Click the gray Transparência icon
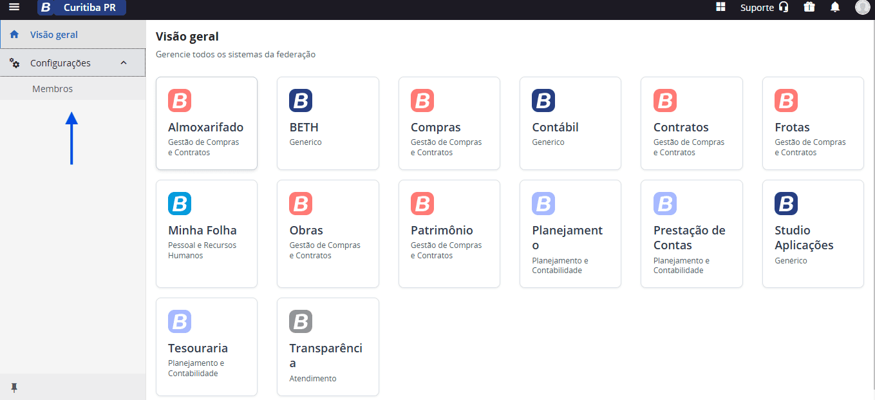Image resolution: width=875 pixels, height=400 pixels. click(301, 321)
